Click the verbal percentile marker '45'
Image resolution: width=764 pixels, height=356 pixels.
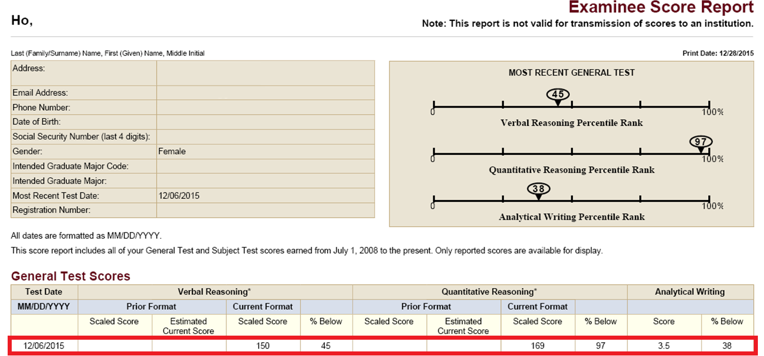[558, 94]
